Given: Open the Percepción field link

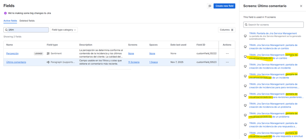Looking at the screenshot, I should coord(12,53).
